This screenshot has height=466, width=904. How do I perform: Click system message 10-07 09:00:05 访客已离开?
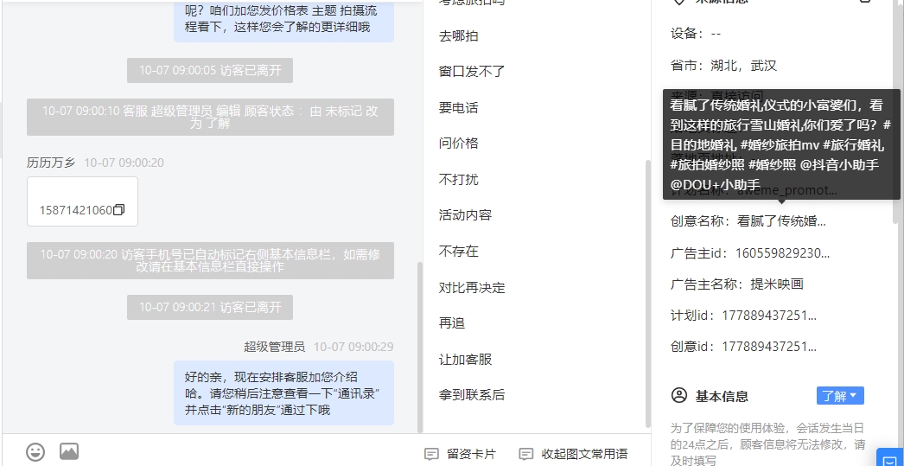pos(210,70)
